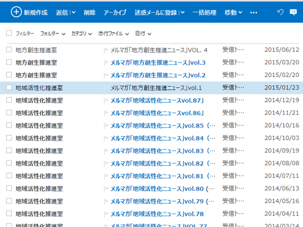The height and width of the screenshot is (227, 303).
Task: Click flag icon for vol.80 email
Action: point(107,189)
